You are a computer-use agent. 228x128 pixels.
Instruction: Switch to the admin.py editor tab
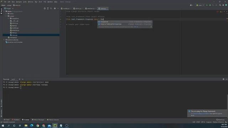78,9
